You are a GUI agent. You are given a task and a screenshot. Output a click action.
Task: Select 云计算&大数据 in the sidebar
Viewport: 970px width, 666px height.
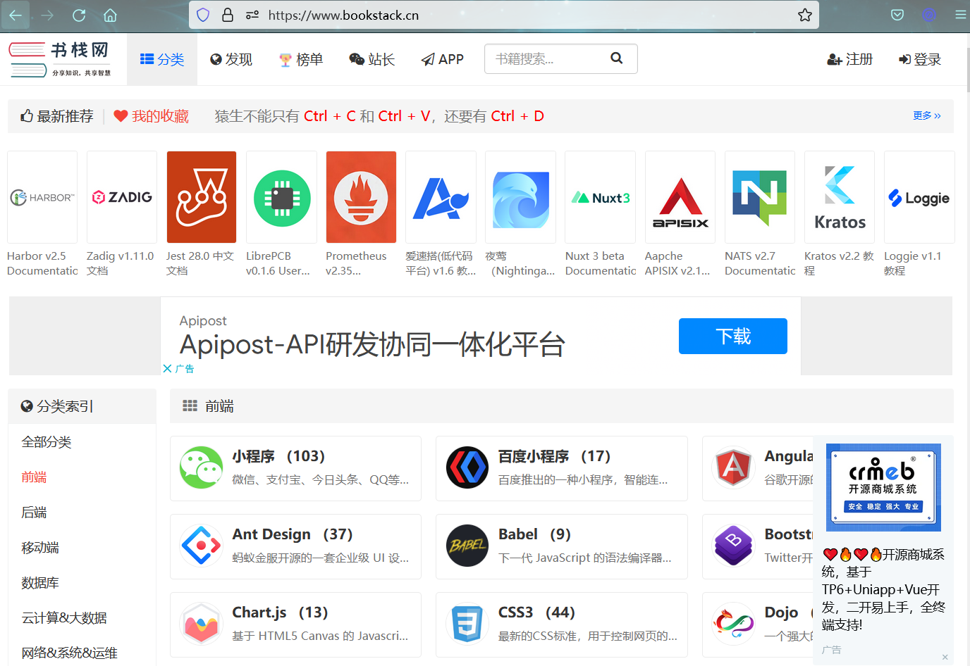pos(64,618)
